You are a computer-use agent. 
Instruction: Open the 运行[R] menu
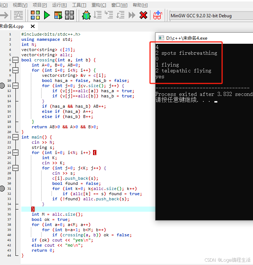[59, 5]
